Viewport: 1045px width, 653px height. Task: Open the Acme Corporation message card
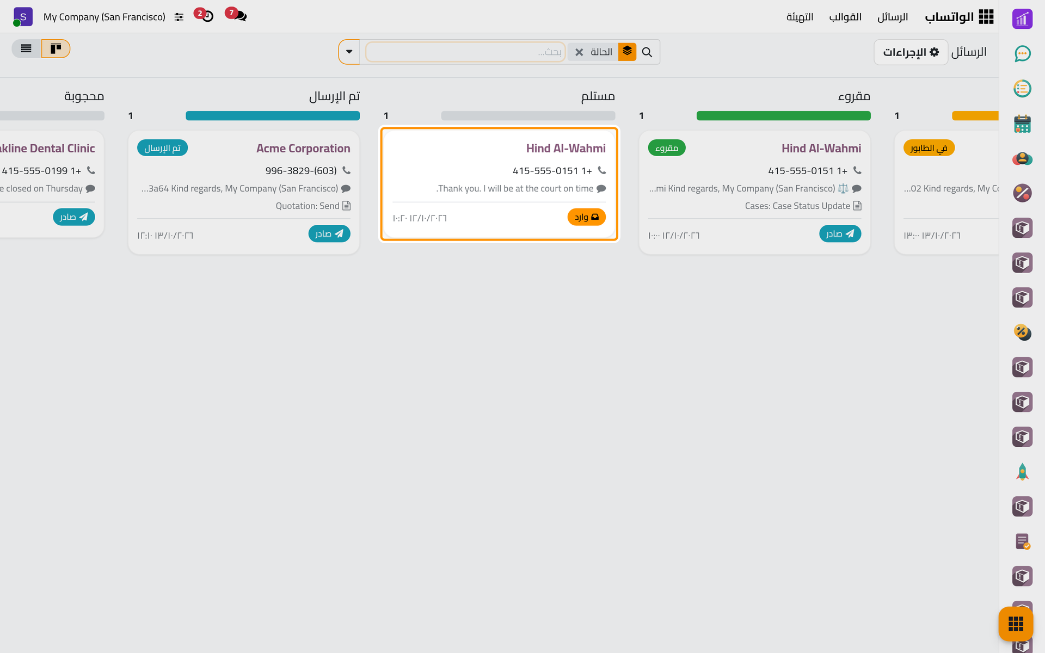[x=244, y=192]
